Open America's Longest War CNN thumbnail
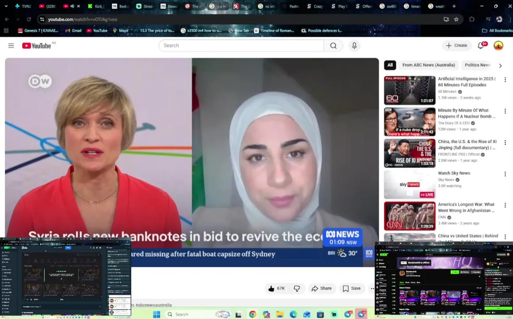513x319 pixels. pos(410,216)
